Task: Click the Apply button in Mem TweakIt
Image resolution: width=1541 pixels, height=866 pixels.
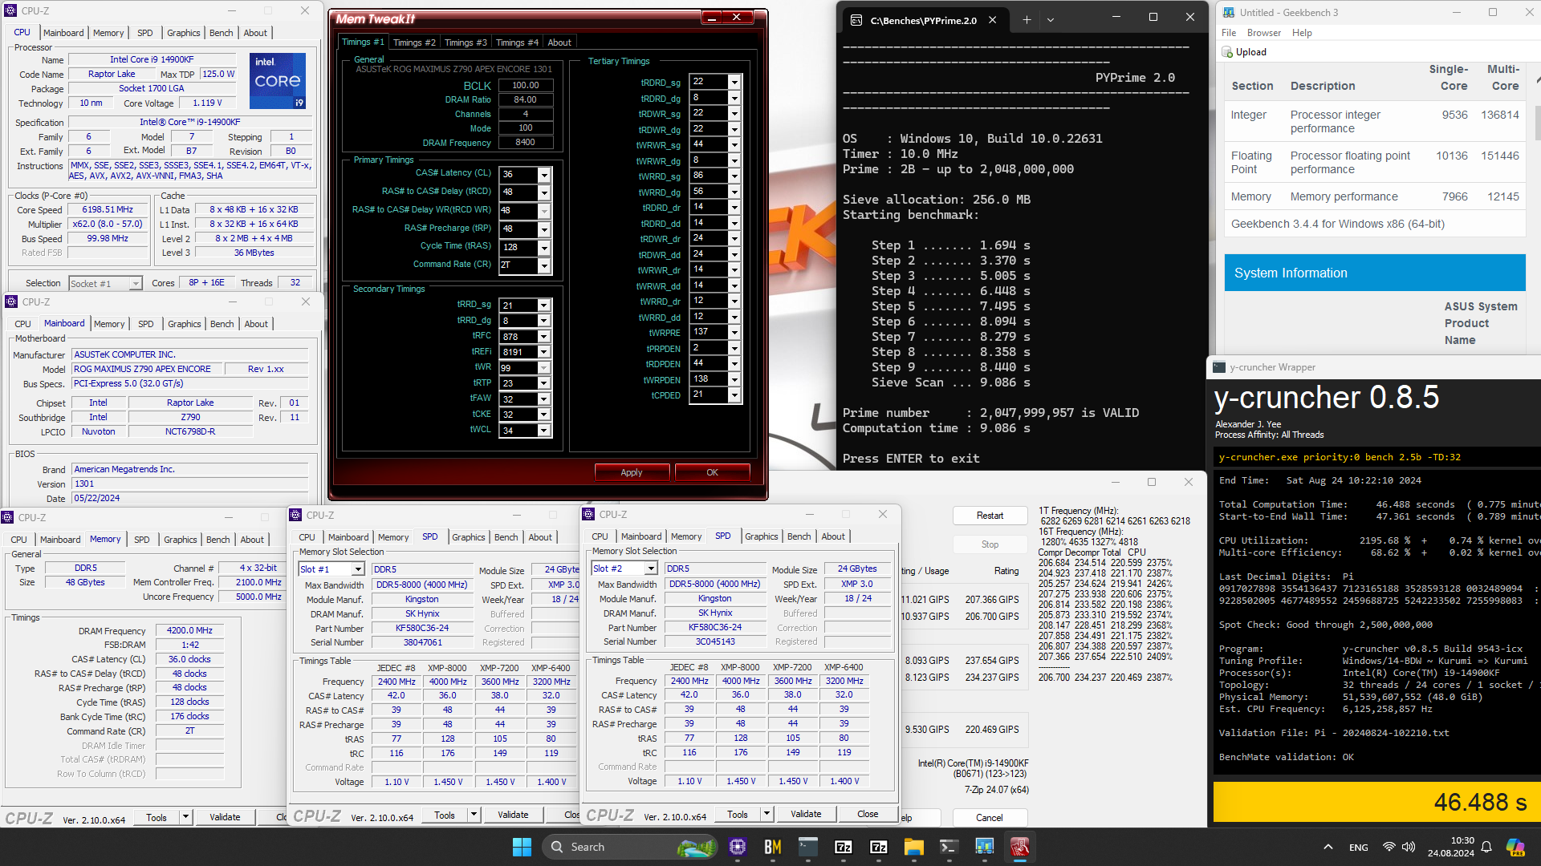Action: [631, 472]
